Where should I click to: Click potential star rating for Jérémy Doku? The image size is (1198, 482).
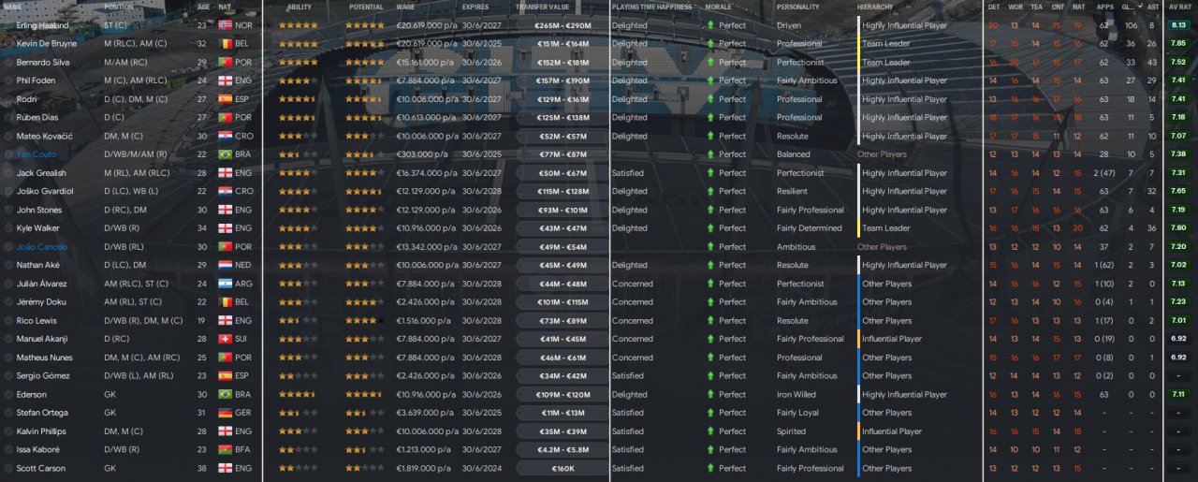click(x=363, y=302)
